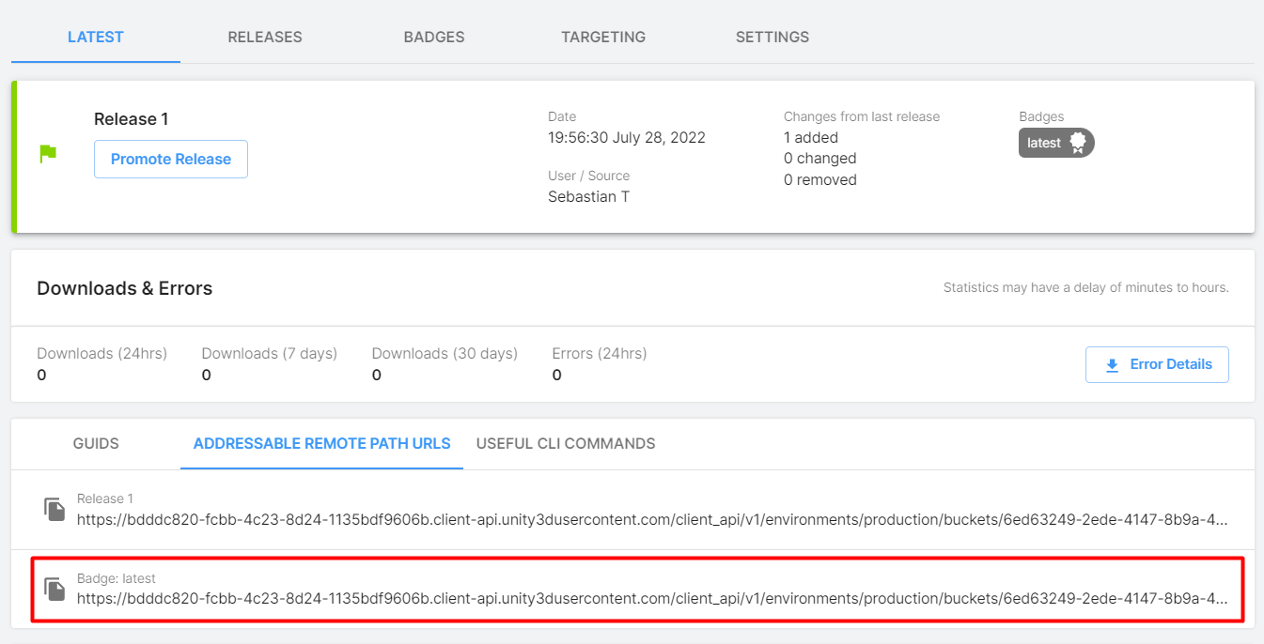Select Addressable Remote Path URLs tab

coord(321,443)
